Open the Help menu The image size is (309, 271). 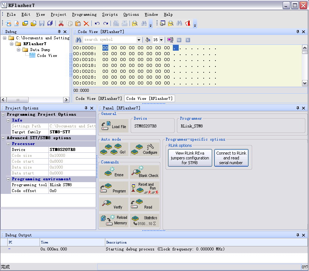coord(168,14)
